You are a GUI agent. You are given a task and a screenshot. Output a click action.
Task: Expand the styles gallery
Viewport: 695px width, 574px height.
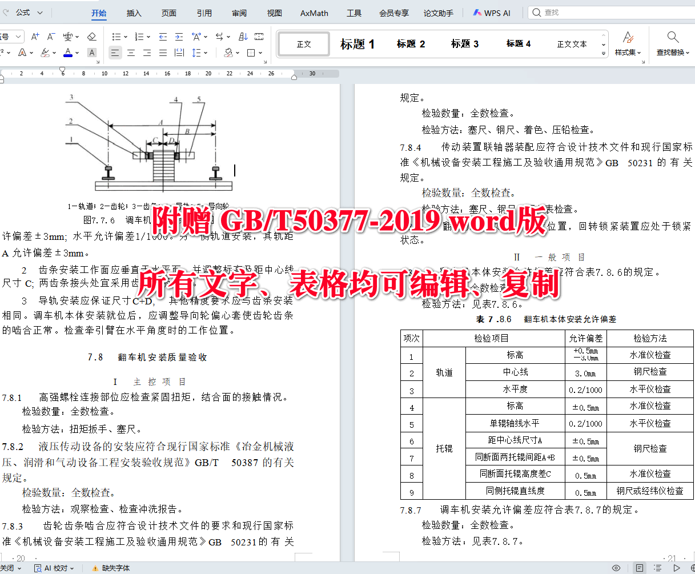point(604,53)
